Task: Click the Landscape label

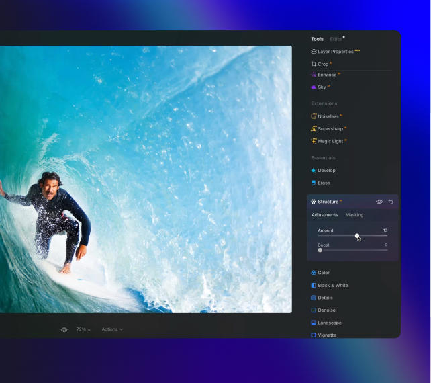Action: point(330,323)
